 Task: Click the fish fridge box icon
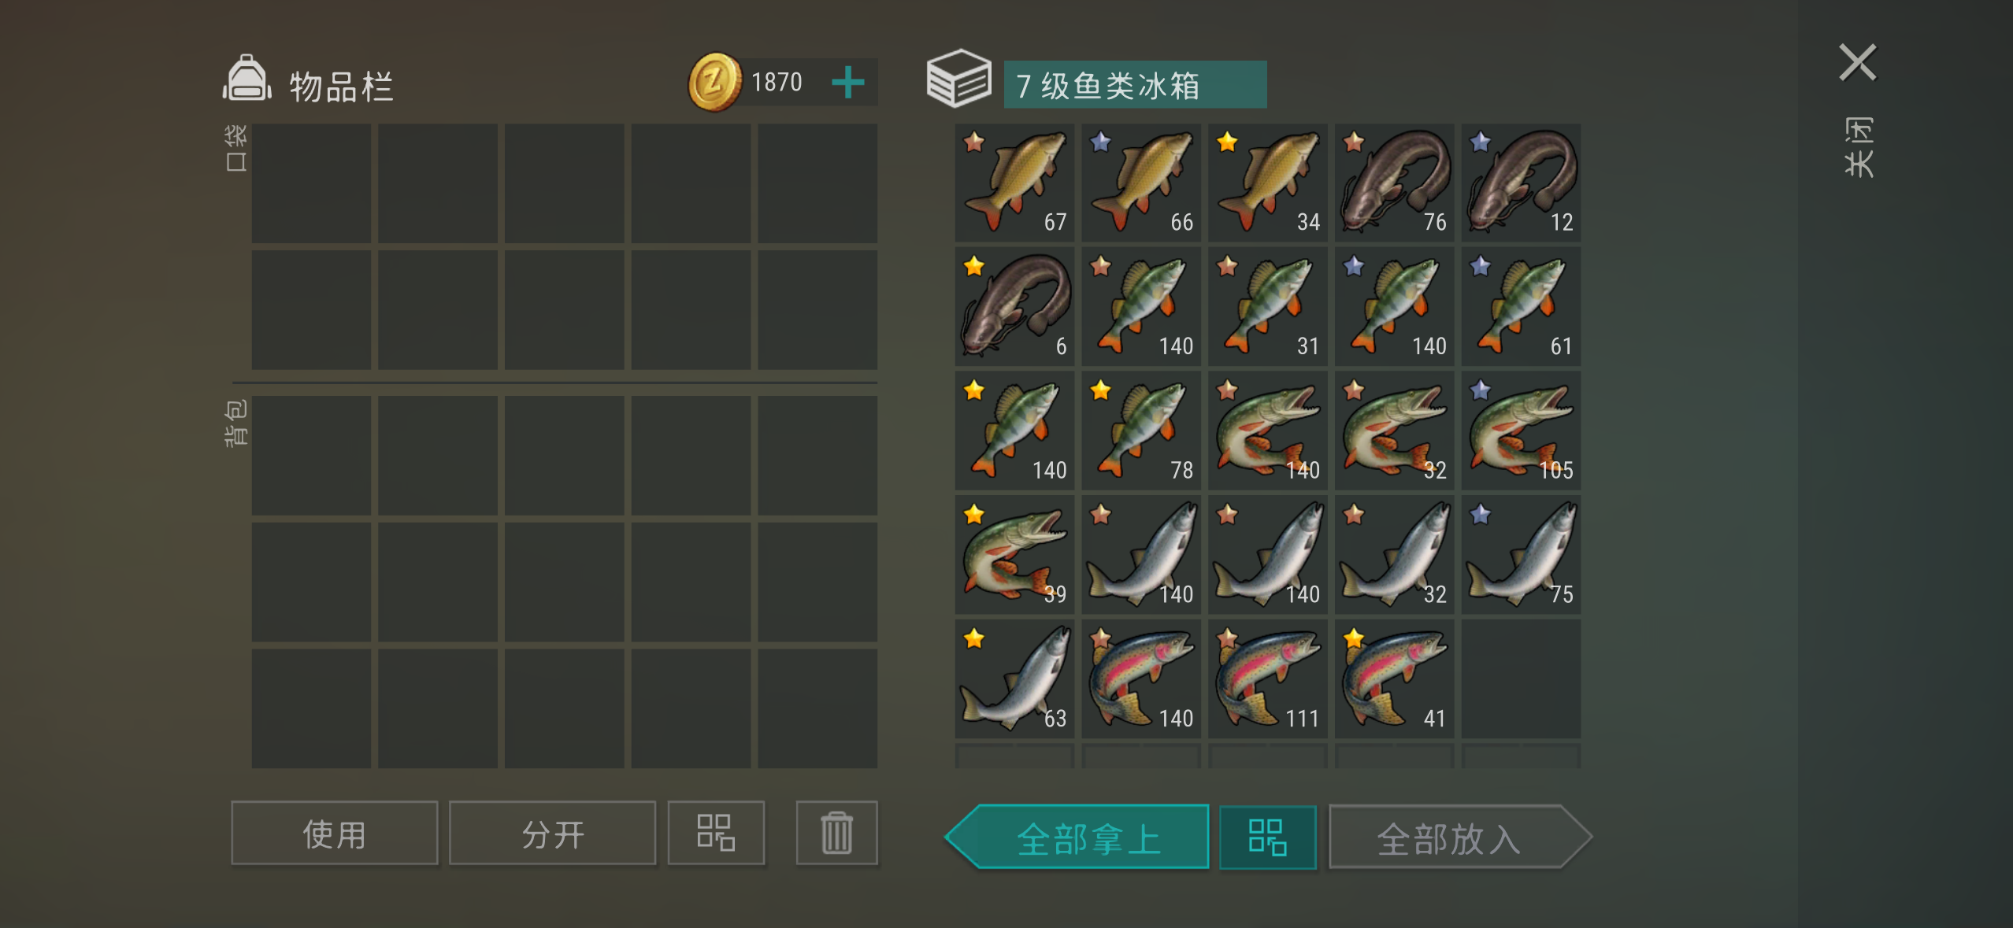(x=958, y=79)
